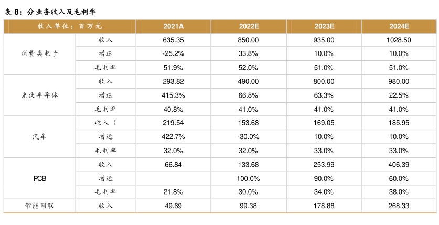Select the 消费类电子 row label
Viewport: 439px width, 225px height.
tap(40, 53)
